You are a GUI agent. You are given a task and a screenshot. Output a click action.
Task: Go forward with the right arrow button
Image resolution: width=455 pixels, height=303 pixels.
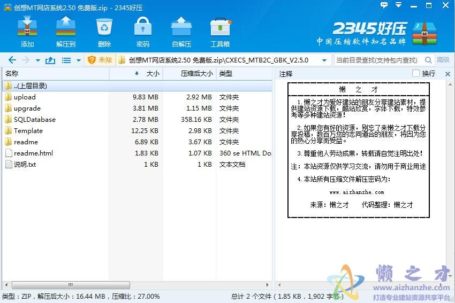[x=26, y=60]
